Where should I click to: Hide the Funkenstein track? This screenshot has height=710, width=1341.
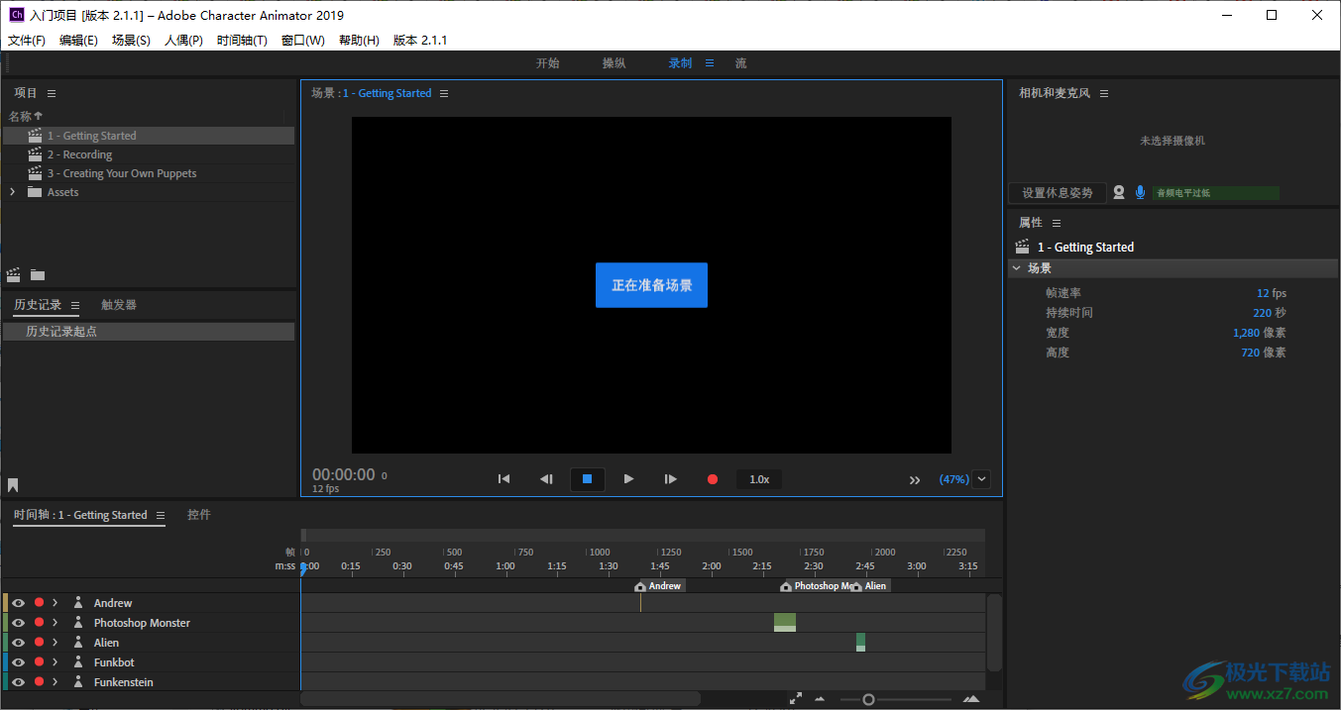tap(18, 682)
